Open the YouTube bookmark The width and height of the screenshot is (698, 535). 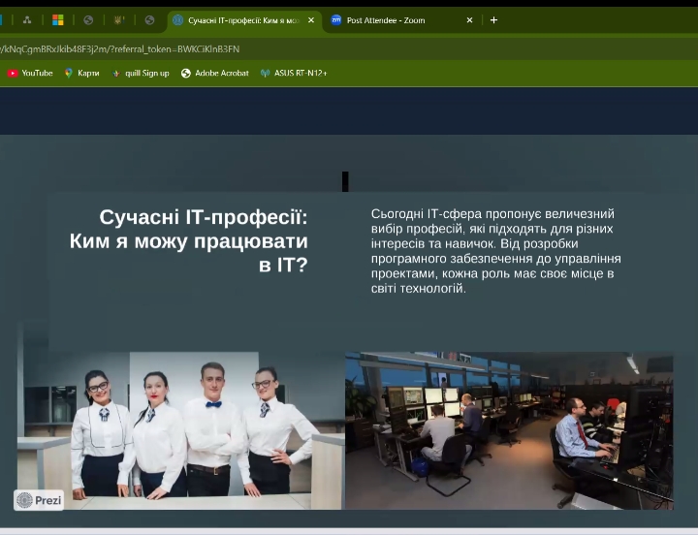pos(30,73)
